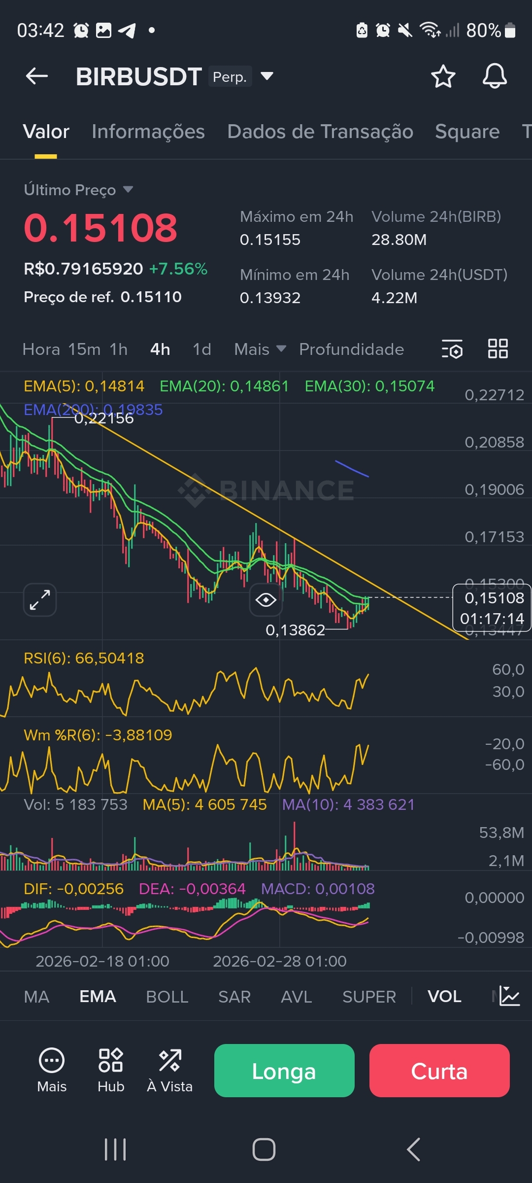Enable the BOLL indicator

[167, 997]
